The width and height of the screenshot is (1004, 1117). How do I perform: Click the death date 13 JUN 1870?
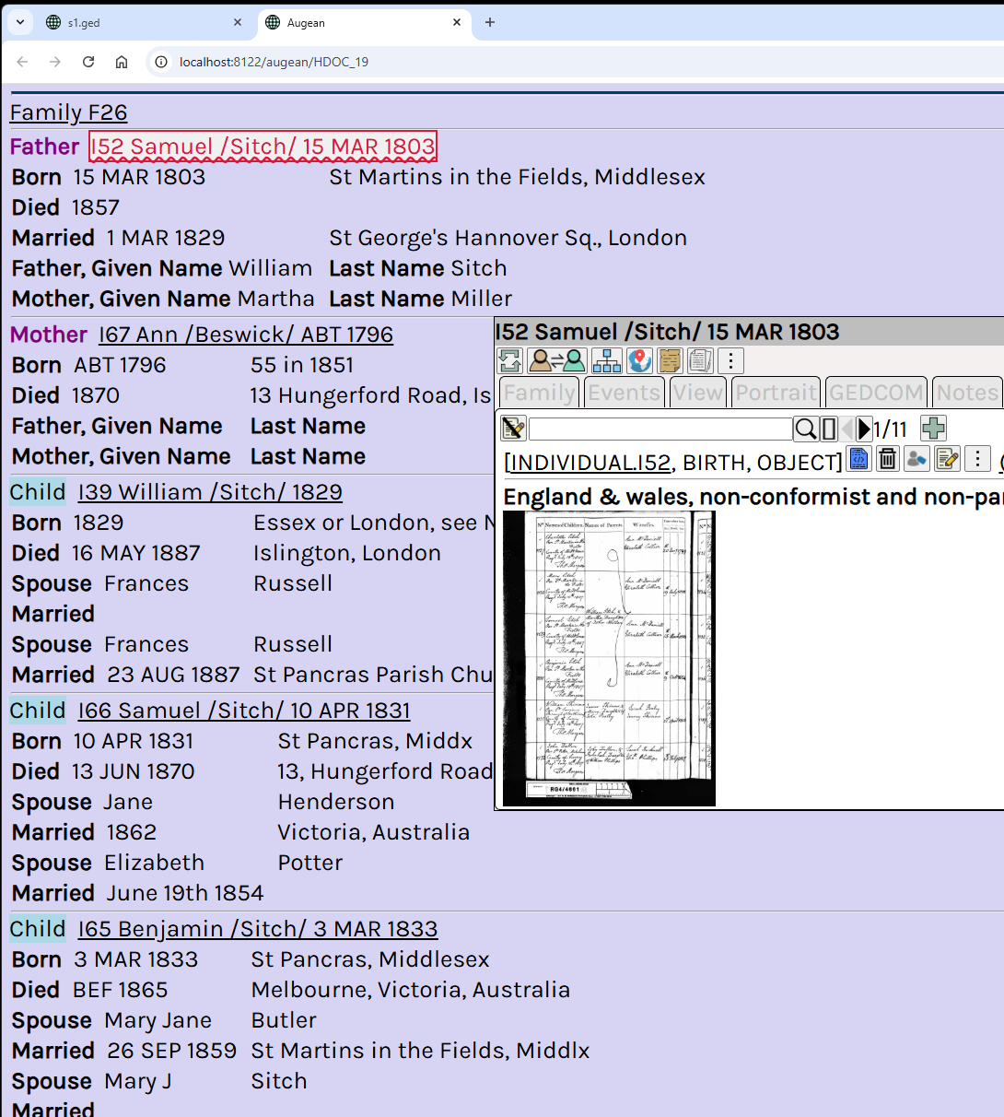pyautogui.click(x=134, y=771)
